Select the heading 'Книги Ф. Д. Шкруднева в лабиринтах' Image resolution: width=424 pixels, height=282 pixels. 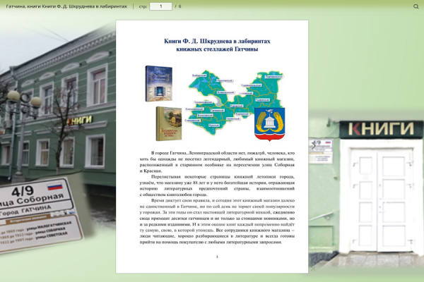217,41
